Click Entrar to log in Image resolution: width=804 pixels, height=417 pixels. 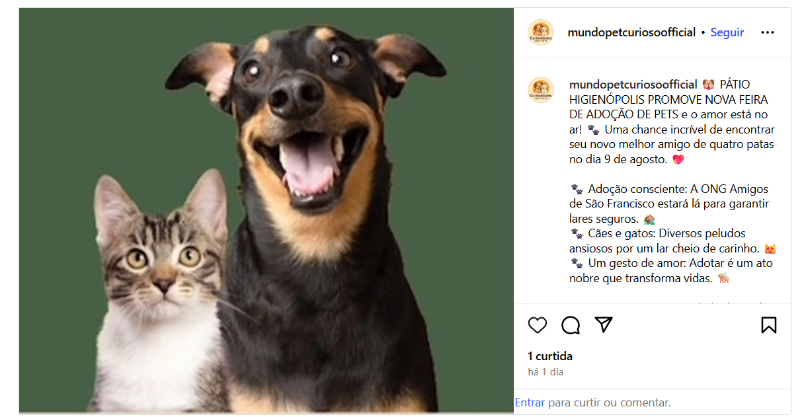point(530,402)
